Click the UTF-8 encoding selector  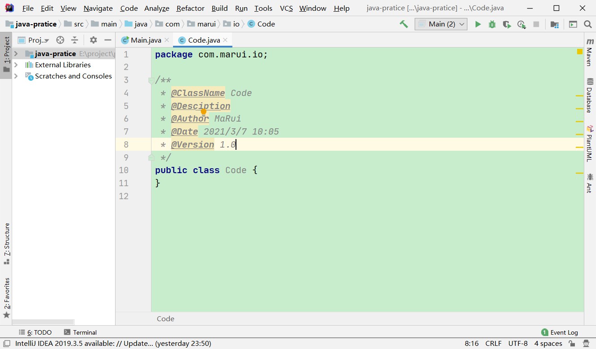(518, 344)
